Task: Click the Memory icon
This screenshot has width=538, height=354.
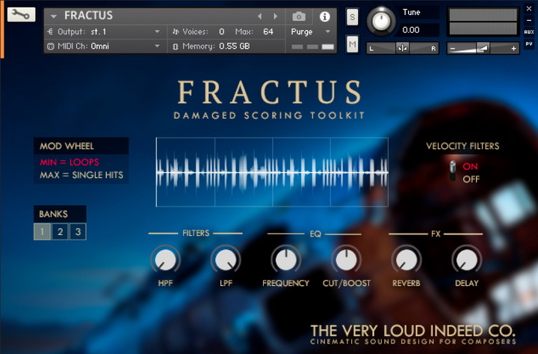Action: tap(176, 46)
